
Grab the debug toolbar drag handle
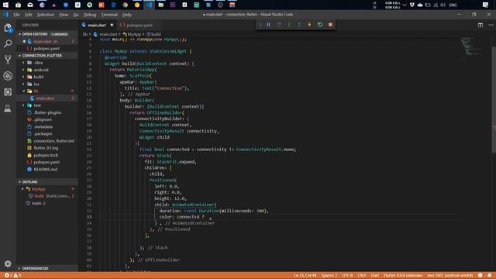click(x=260, y=25)
